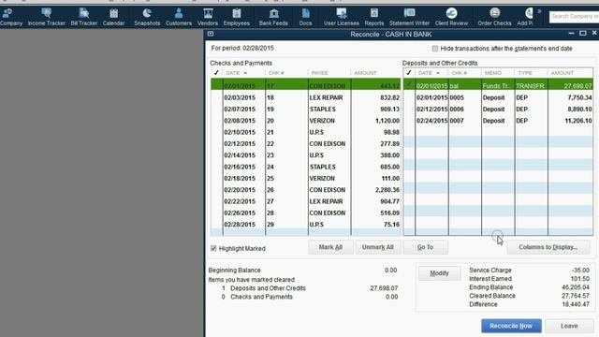The width and height of the screenshot is (599, 337).
Task: Click Mark All button
Action: [330, 247]
